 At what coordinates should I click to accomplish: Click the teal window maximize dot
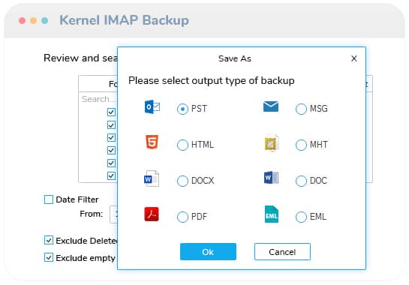click(44, 20)
